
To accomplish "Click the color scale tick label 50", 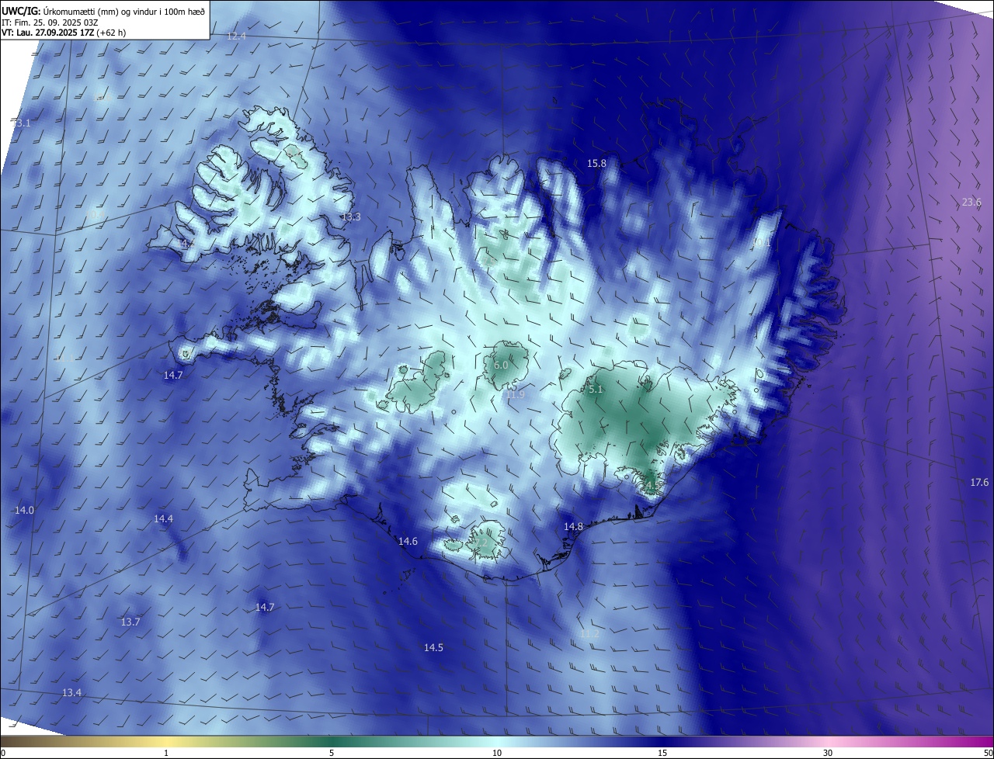I will [x=988, y=753].
